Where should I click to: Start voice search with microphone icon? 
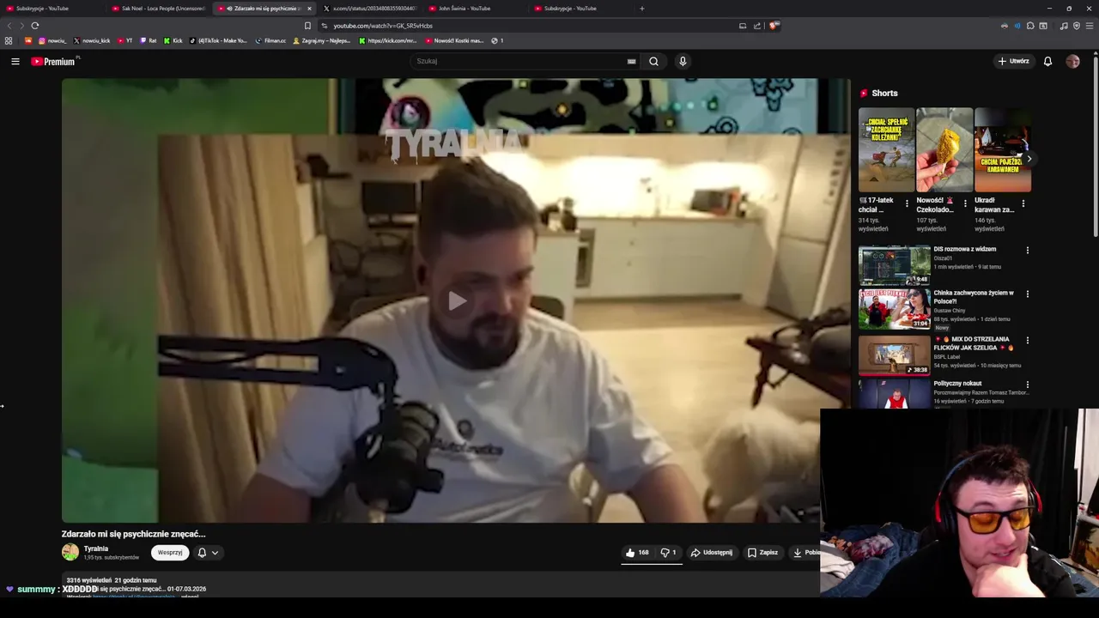(x=683, y=61)
